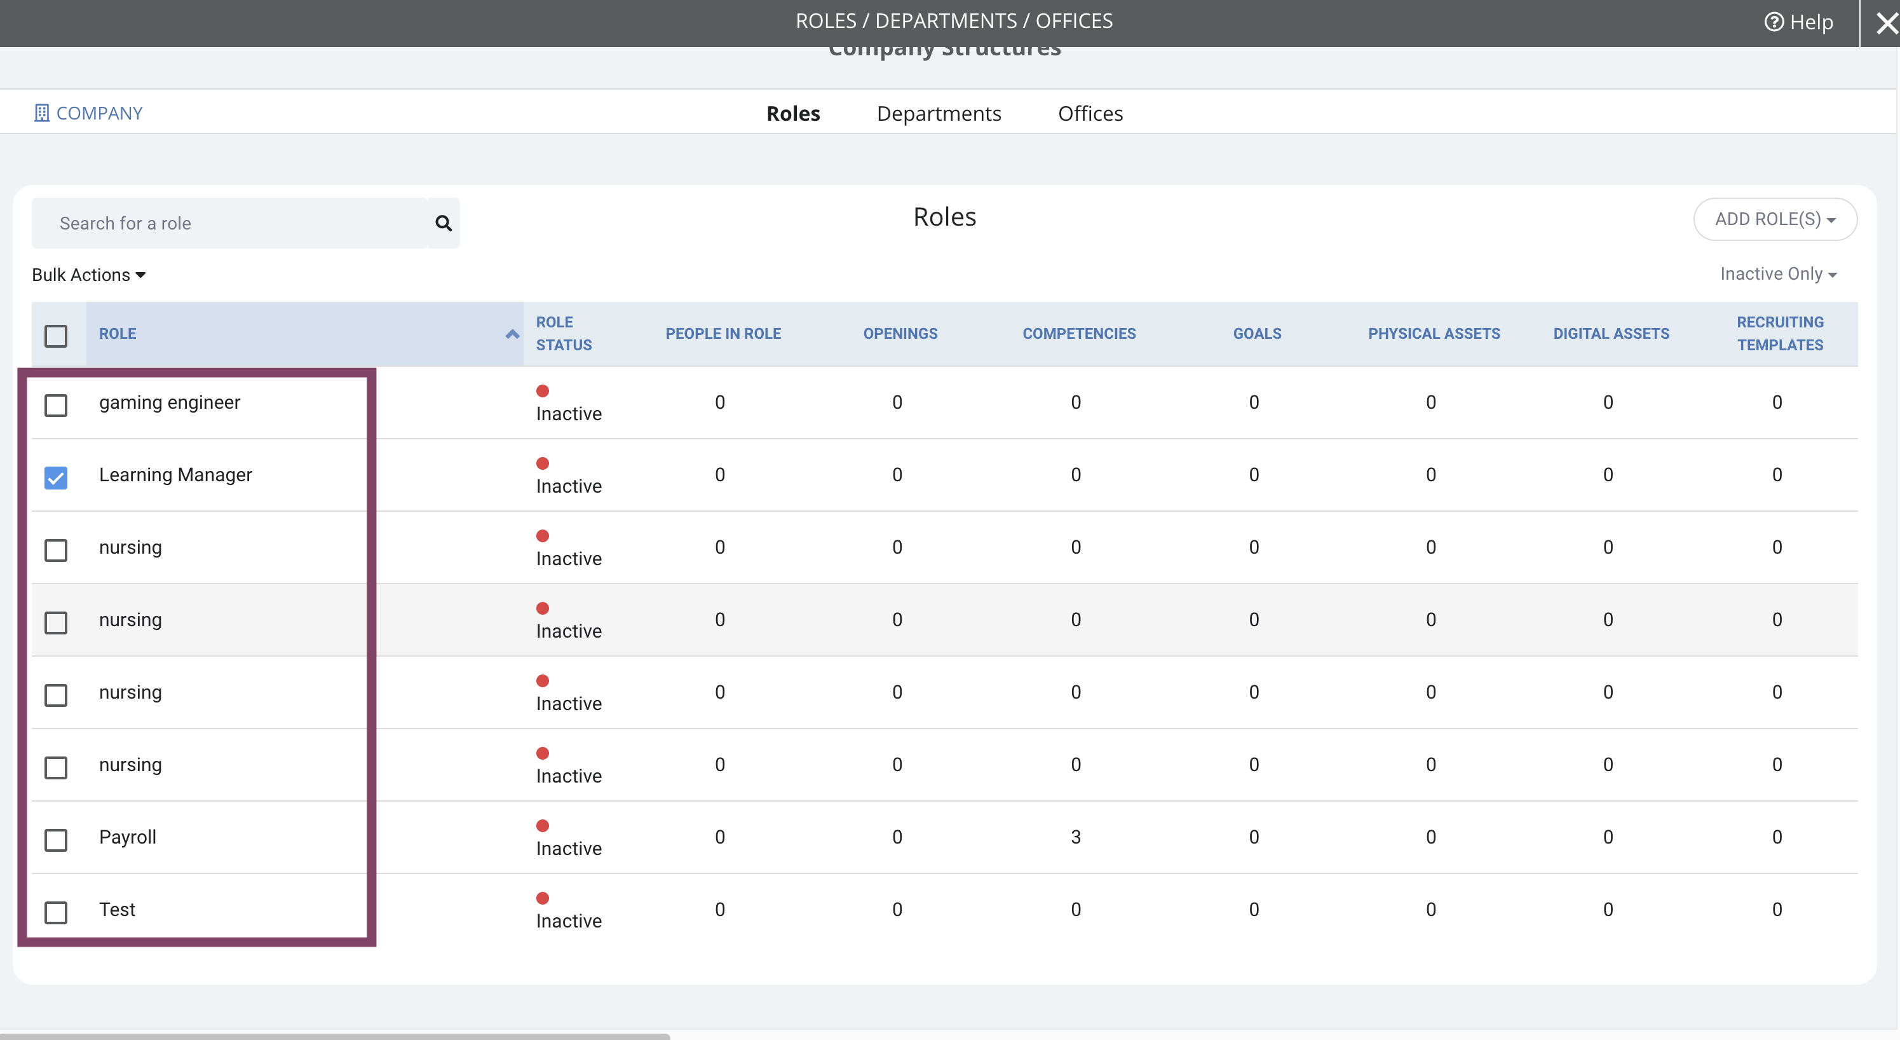
Task: Sort by OPENINGS column header
Action: tap(900, 334)
